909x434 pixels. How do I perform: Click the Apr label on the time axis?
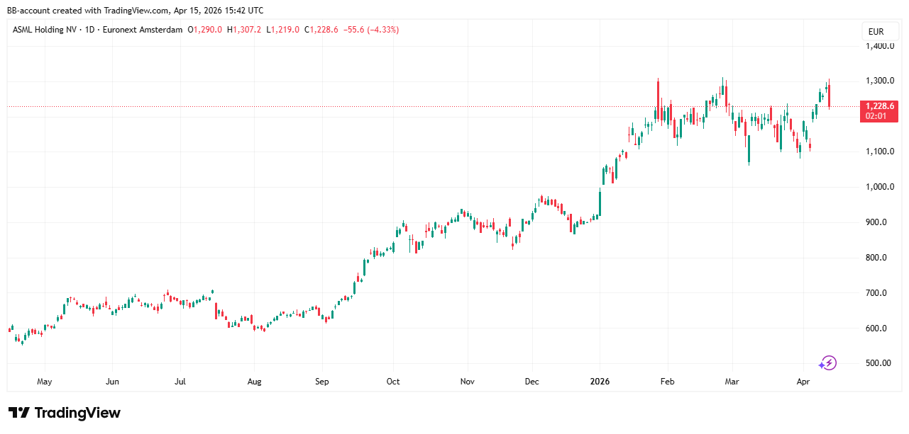[x=803, y=382]
